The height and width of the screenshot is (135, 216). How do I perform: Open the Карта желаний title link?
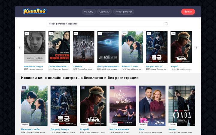[119, 129]
